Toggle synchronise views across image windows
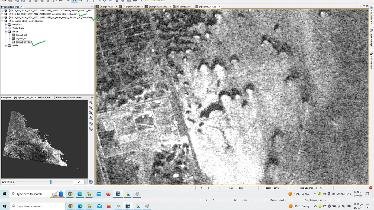The height and width of the screenshot is (210, 374). (x=91, y=124)
